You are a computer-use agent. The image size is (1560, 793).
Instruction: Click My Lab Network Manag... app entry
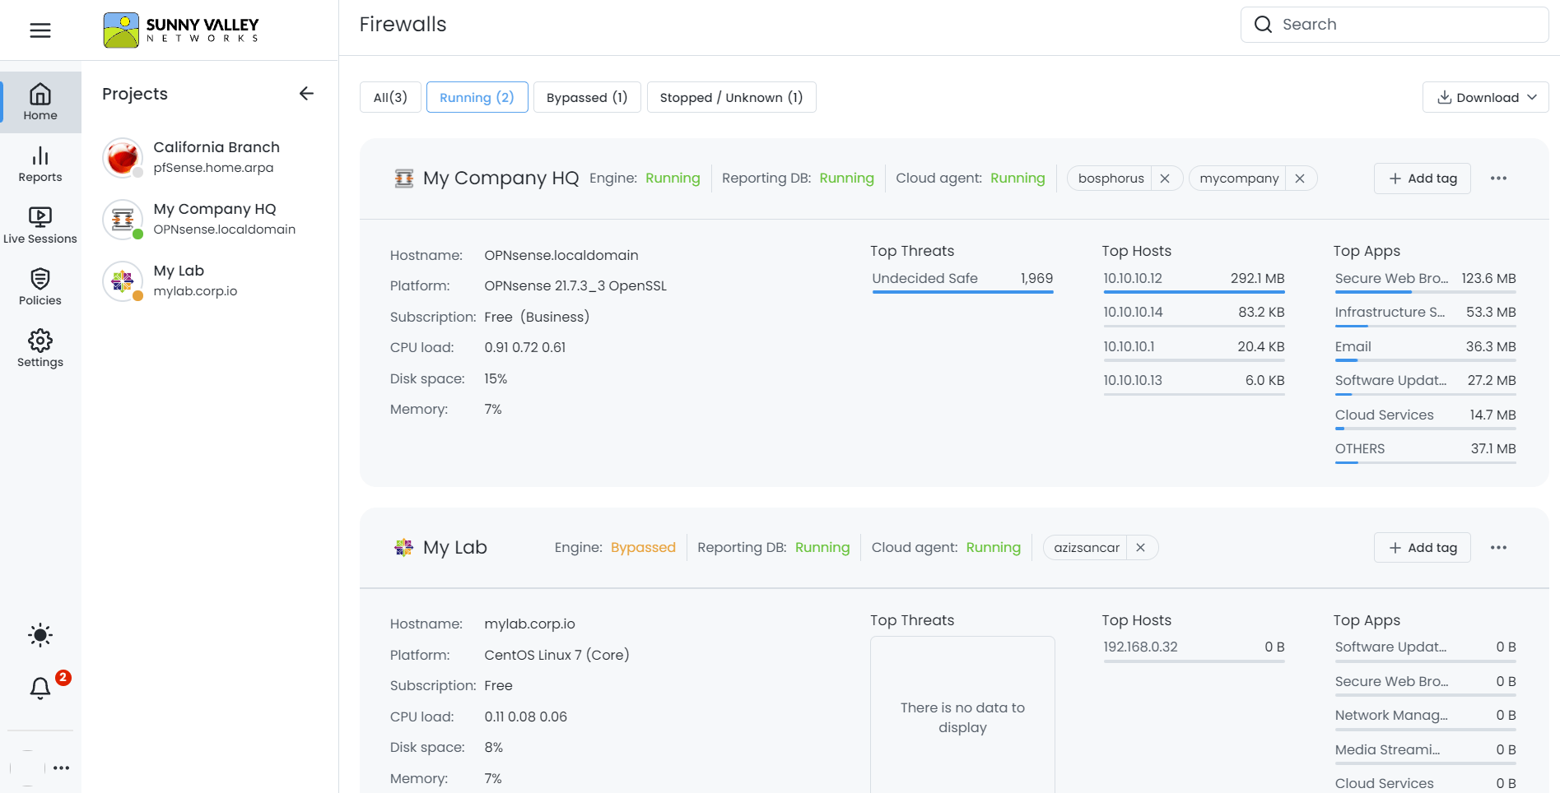1425,718
